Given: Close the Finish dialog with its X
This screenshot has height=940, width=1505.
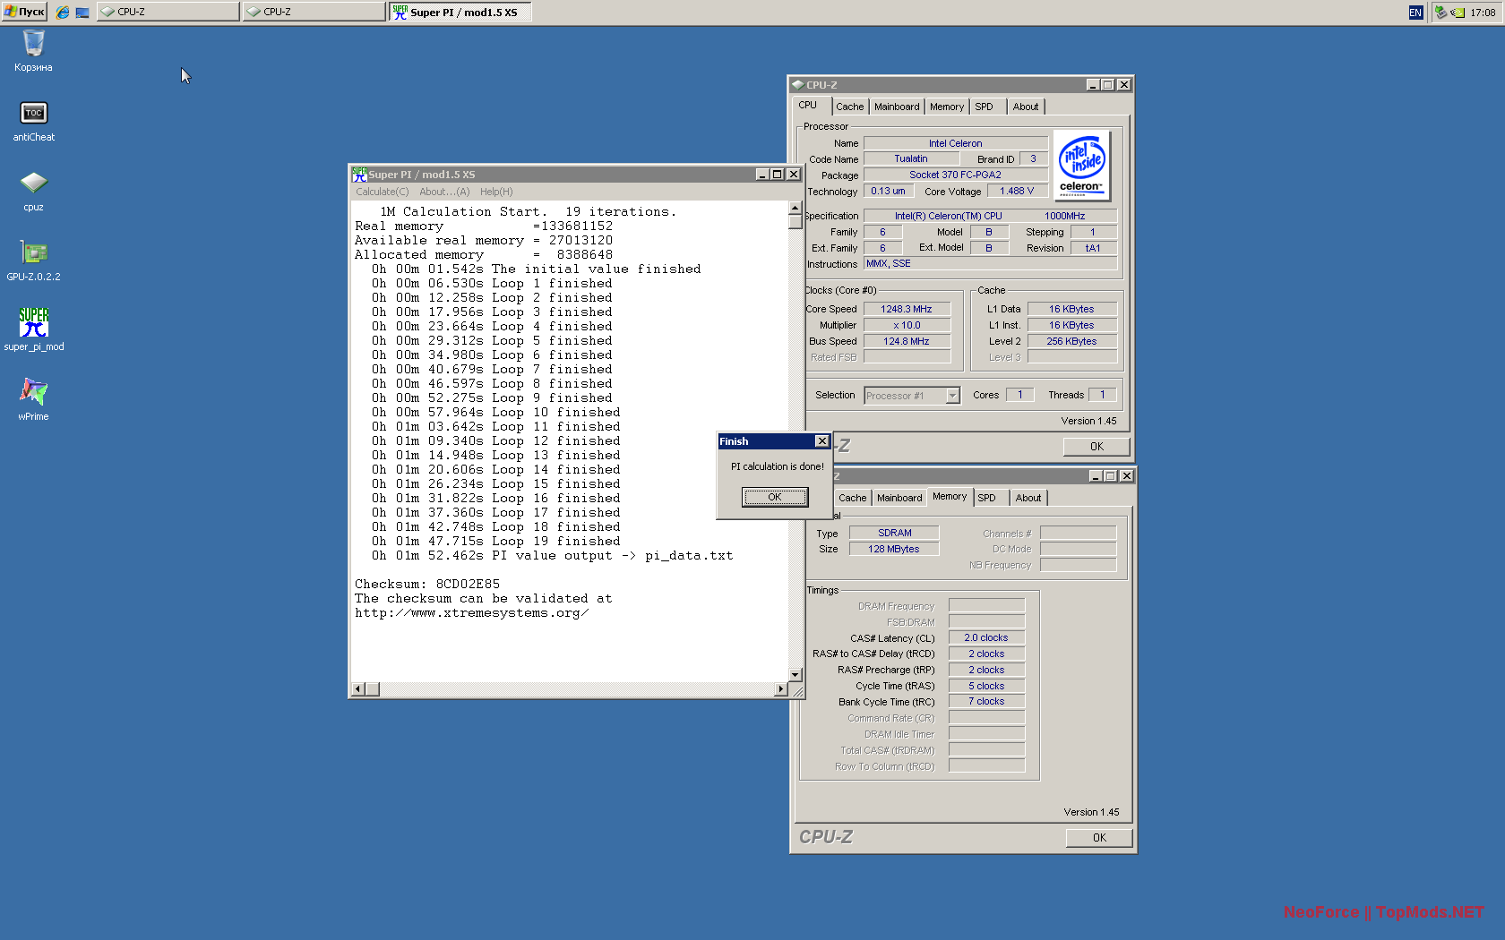Looking at the screenshot, I should (821, 441).
